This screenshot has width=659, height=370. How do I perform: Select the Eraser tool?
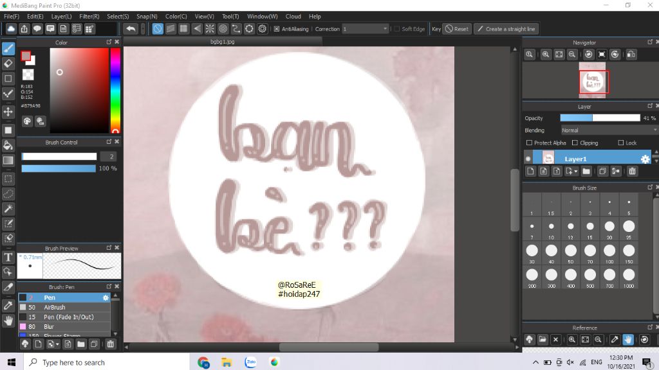pyautogui.click(x=8, y=64)
